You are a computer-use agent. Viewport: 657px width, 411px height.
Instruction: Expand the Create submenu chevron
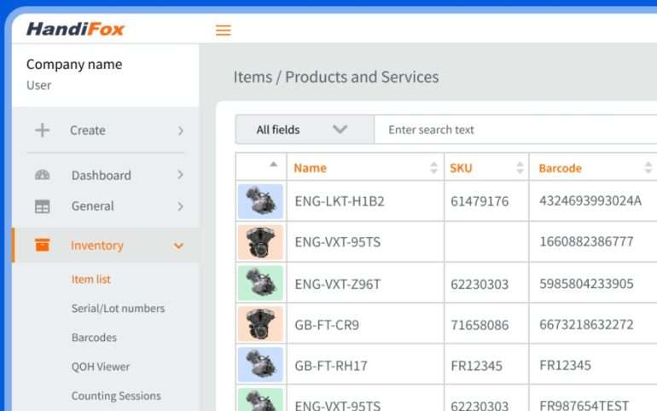click(181, 130)
